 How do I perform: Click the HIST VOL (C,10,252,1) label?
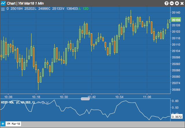click(18, 102)
